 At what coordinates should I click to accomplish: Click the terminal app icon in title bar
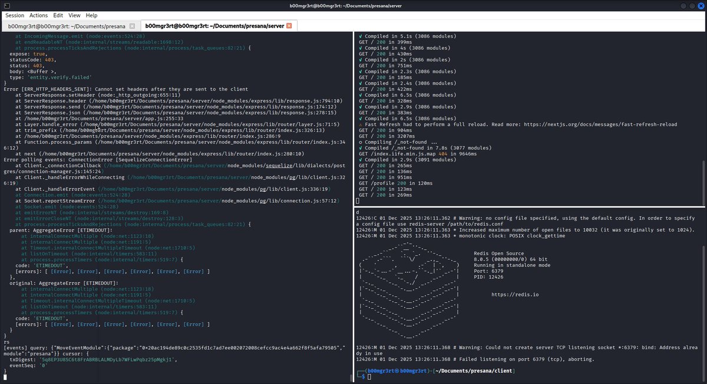click(6, 5)
